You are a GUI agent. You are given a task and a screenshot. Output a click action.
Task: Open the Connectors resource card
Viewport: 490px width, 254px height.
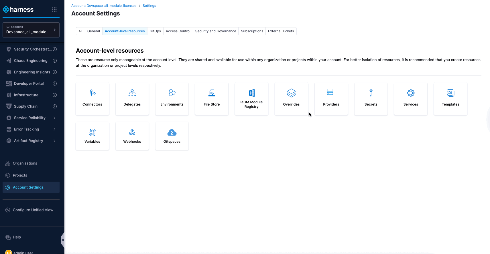[x=92, y=99]
